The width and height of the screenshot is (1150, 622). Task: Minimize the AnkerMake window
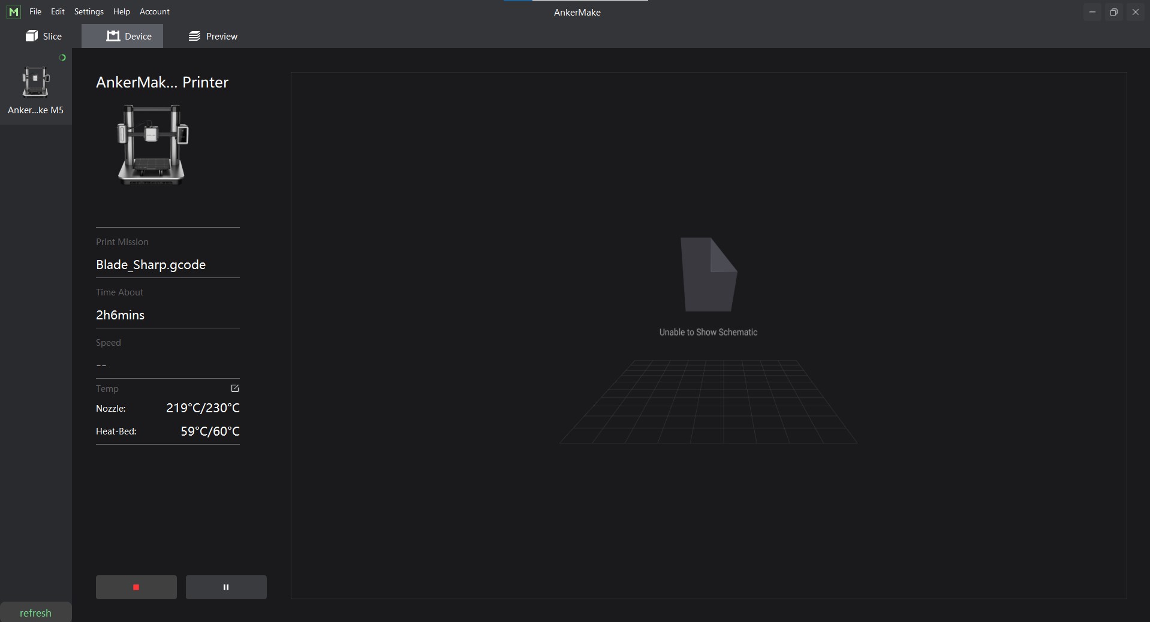[x=1092, y=12]
